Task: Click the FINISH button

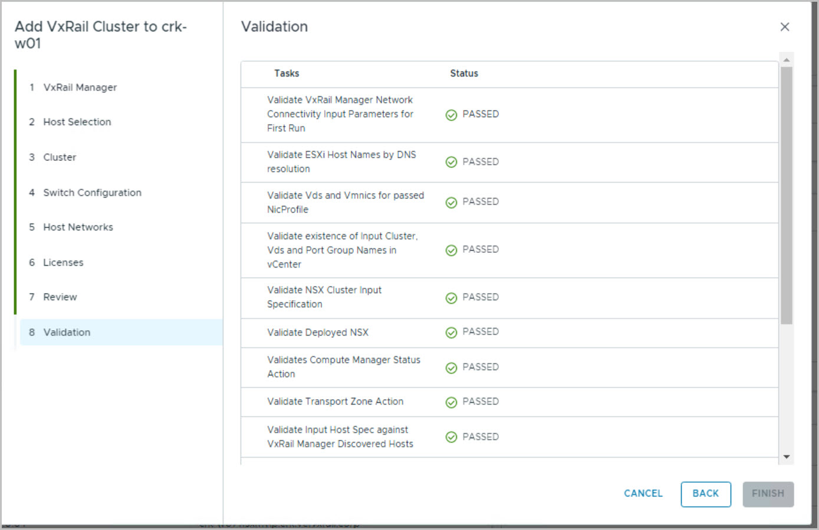Action: pyautogui.click(x=768, y=494)
